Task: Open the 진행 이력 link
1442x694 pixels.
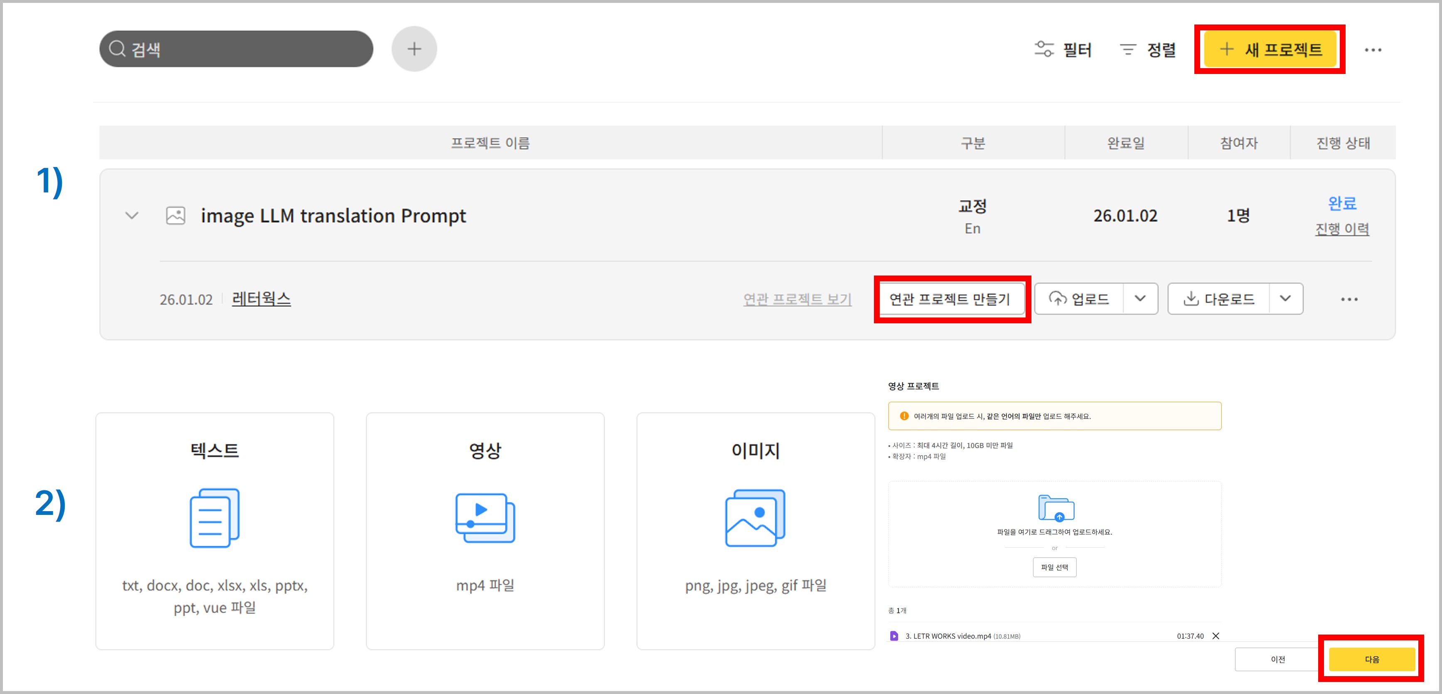Action: pyautogui.click(x=1342, y=229)
